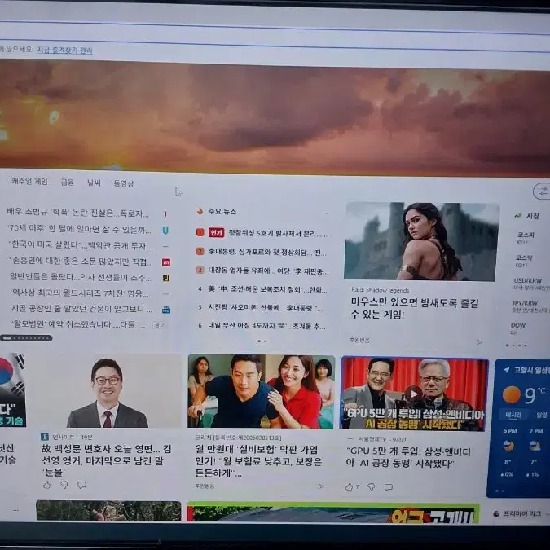
Task: Open comments on GPU 5만 개 투입 article
Action: 389,487
